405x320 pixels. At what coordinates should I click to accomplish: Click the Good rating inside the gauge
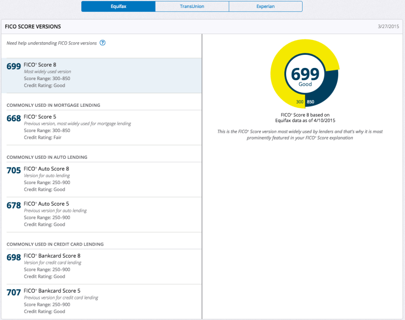(304, 84)
